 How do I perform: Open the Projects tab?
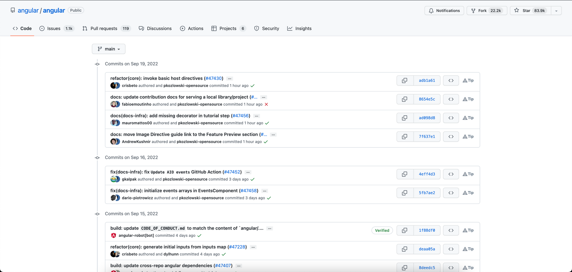229,28
